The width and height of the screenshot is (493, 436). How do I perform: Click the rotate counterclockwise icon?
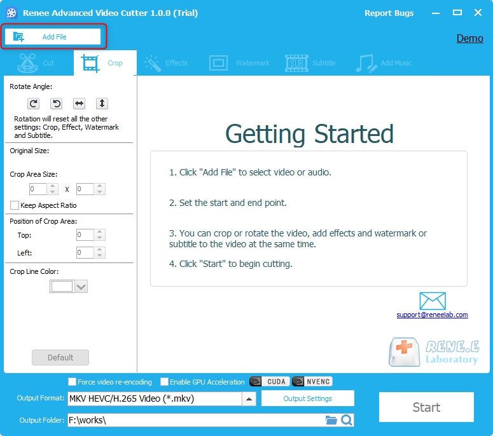[56, 104]
